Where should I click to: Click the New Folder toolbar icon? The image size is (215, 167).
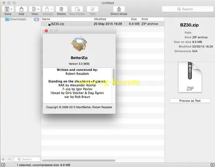pos(77,9)
